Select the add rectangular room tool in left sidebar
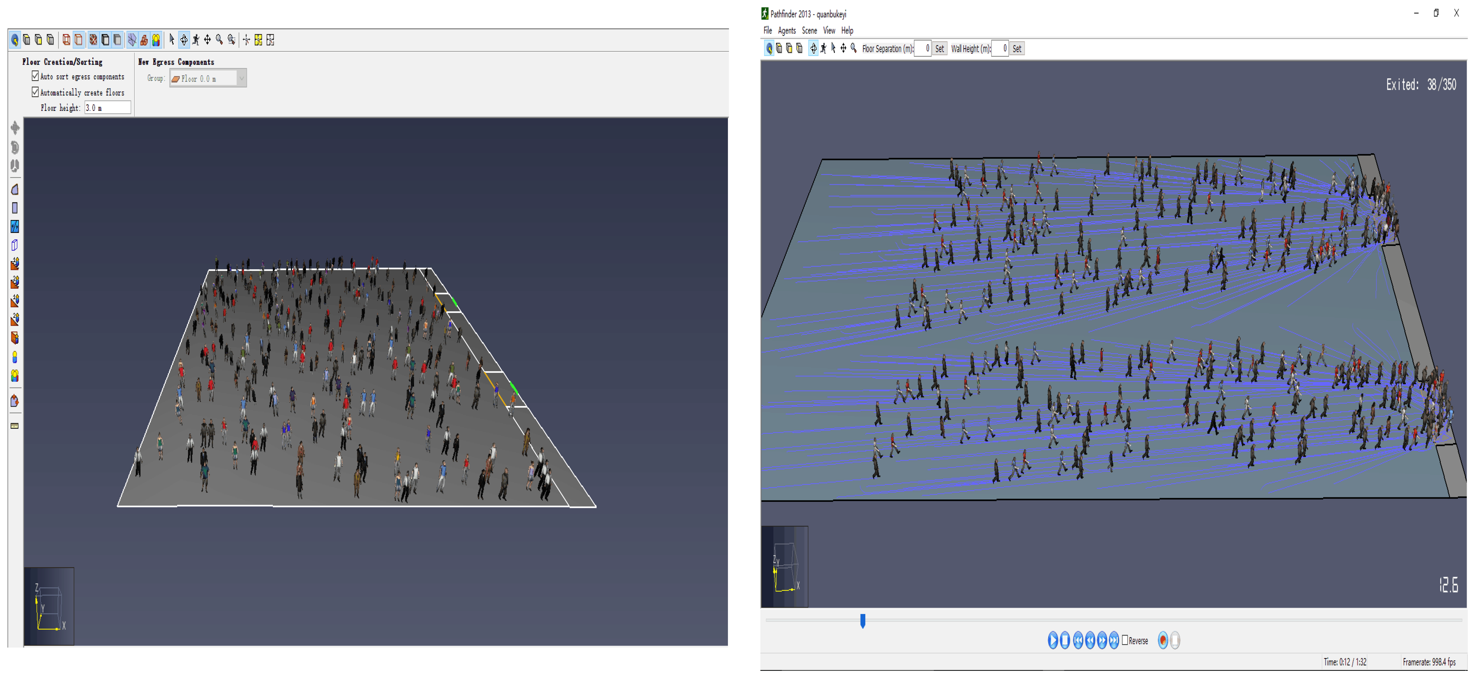Image resolution: width=1477 pixels, height=678 pixels. 15,208
